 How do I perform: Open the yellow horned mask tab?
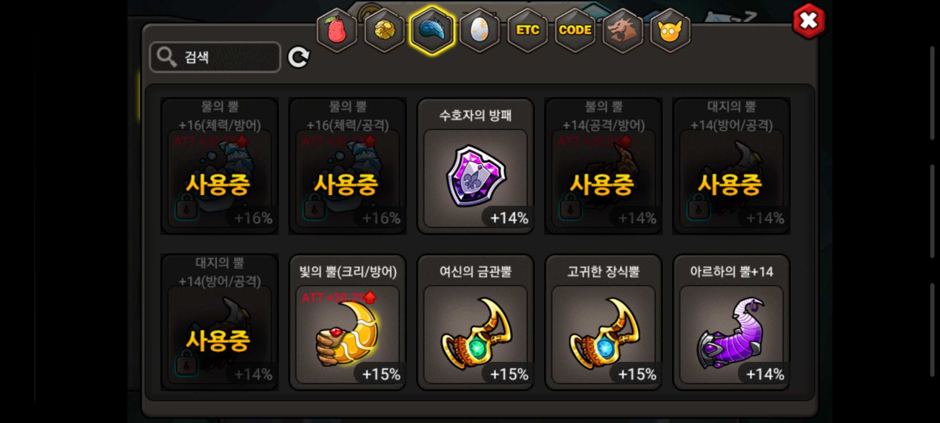(670, 31)
